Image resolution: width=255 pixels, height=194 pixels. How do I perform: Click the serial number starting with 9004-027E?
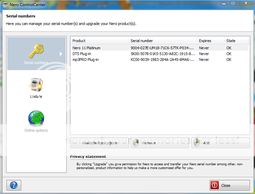coord(162,48)
